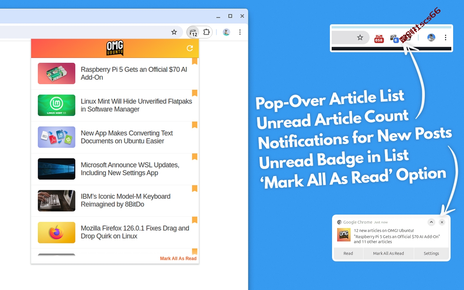Close the Chrome window
Image resolution: width=464 pixels, height=290 pixels.
(x=242, y=16)
